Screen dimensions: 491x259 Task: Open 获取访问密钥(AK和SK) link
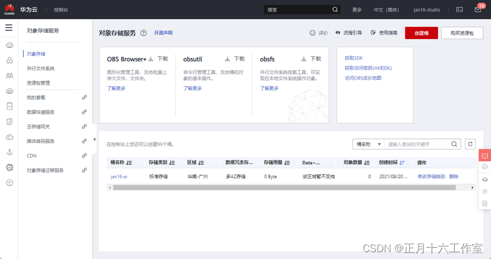coord(368,68)
